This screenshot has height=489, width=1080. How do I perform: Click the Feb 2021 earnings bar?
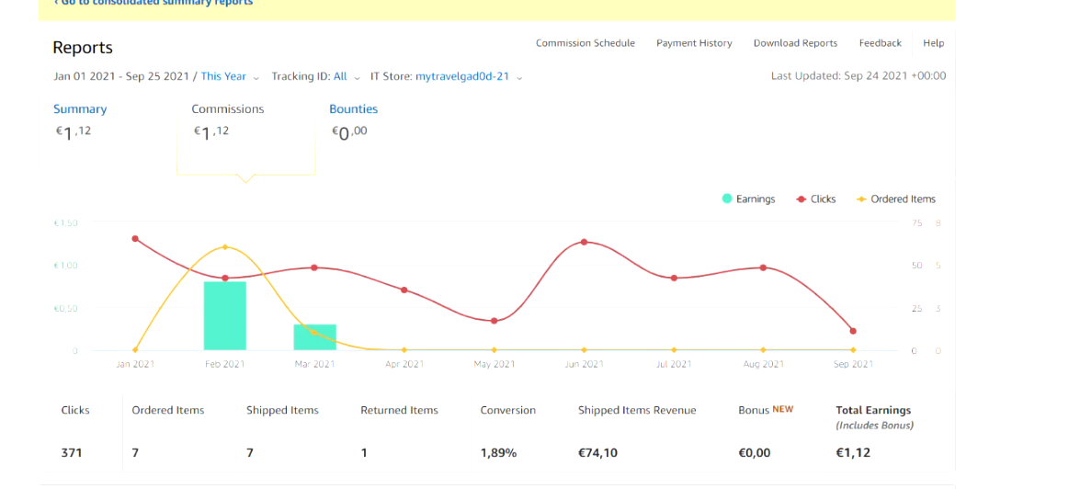click(224, 315)
